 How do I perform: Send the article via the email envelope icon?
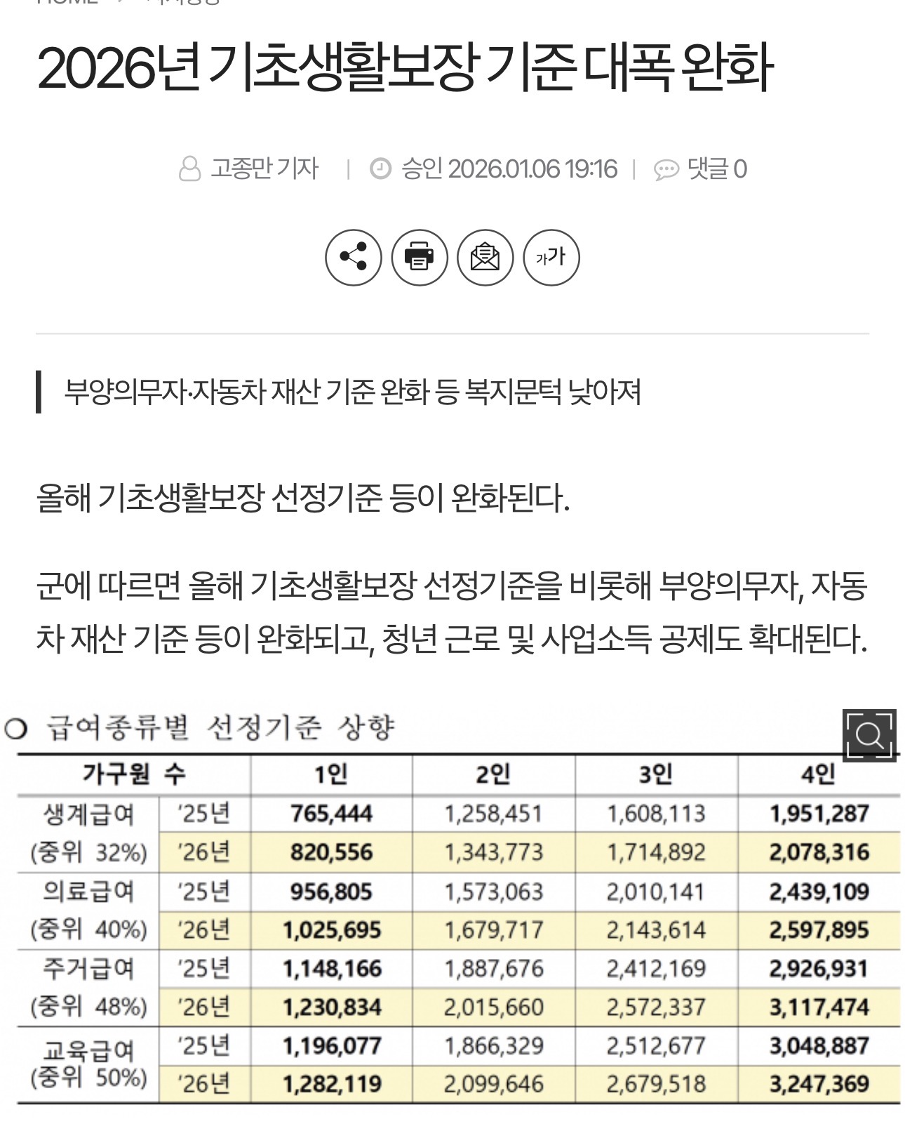[485, 257]
